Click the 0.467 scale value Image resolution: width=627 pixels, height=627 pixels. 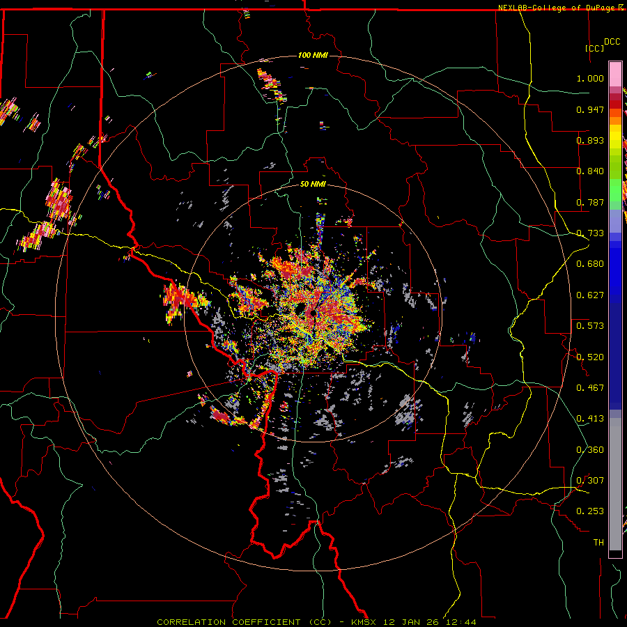click(x=590, y=388)
